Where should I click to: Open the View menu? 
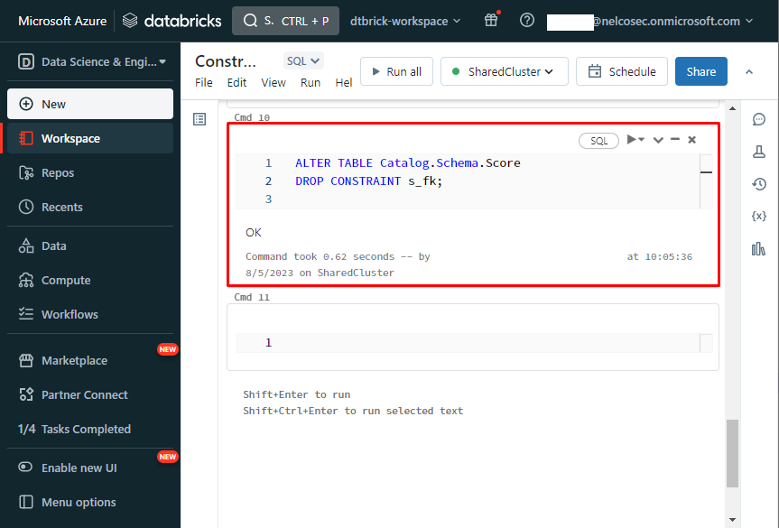[274, 82]
